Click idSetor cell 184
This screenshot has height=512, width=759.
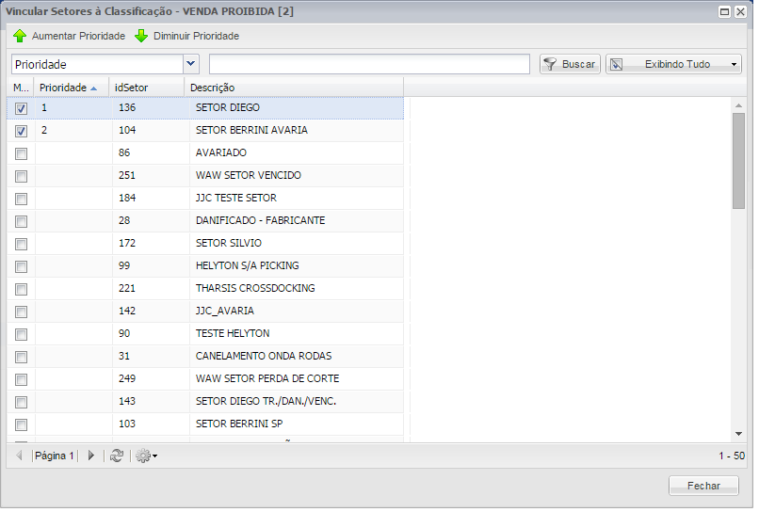151,198
